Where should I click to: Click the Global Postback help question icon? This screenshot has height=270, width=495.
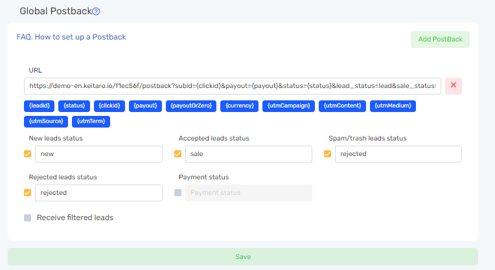96,12
